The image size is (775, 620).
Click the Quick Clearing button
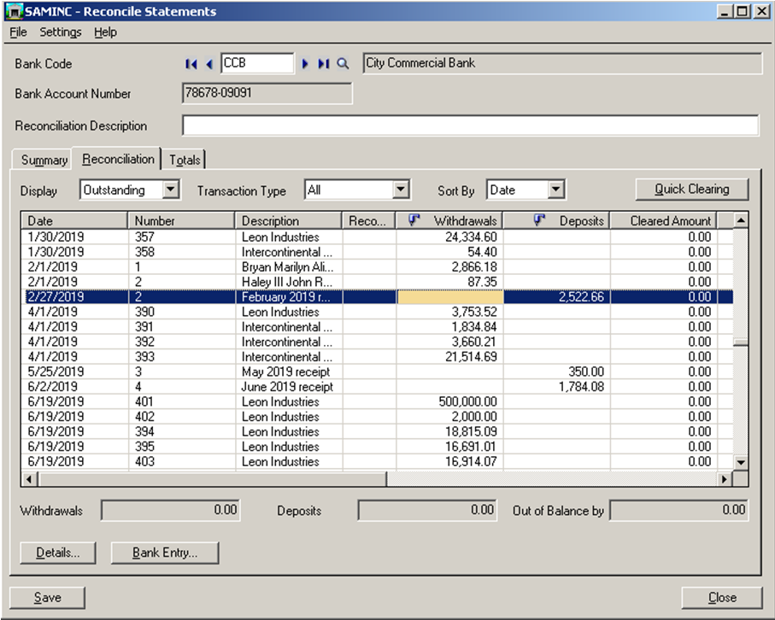tap(692, 190)
